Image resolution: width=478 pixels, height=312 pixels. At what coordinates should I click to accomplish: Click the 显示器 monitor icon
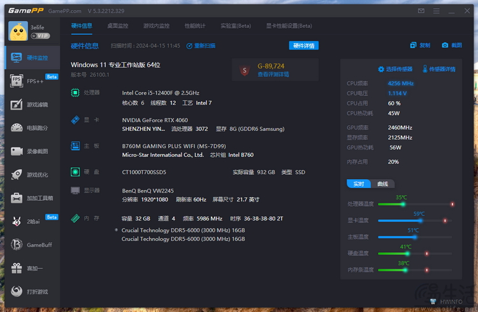75,191
